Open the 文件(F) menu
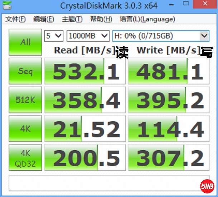The image size is (218, 197). click(15, 19)
